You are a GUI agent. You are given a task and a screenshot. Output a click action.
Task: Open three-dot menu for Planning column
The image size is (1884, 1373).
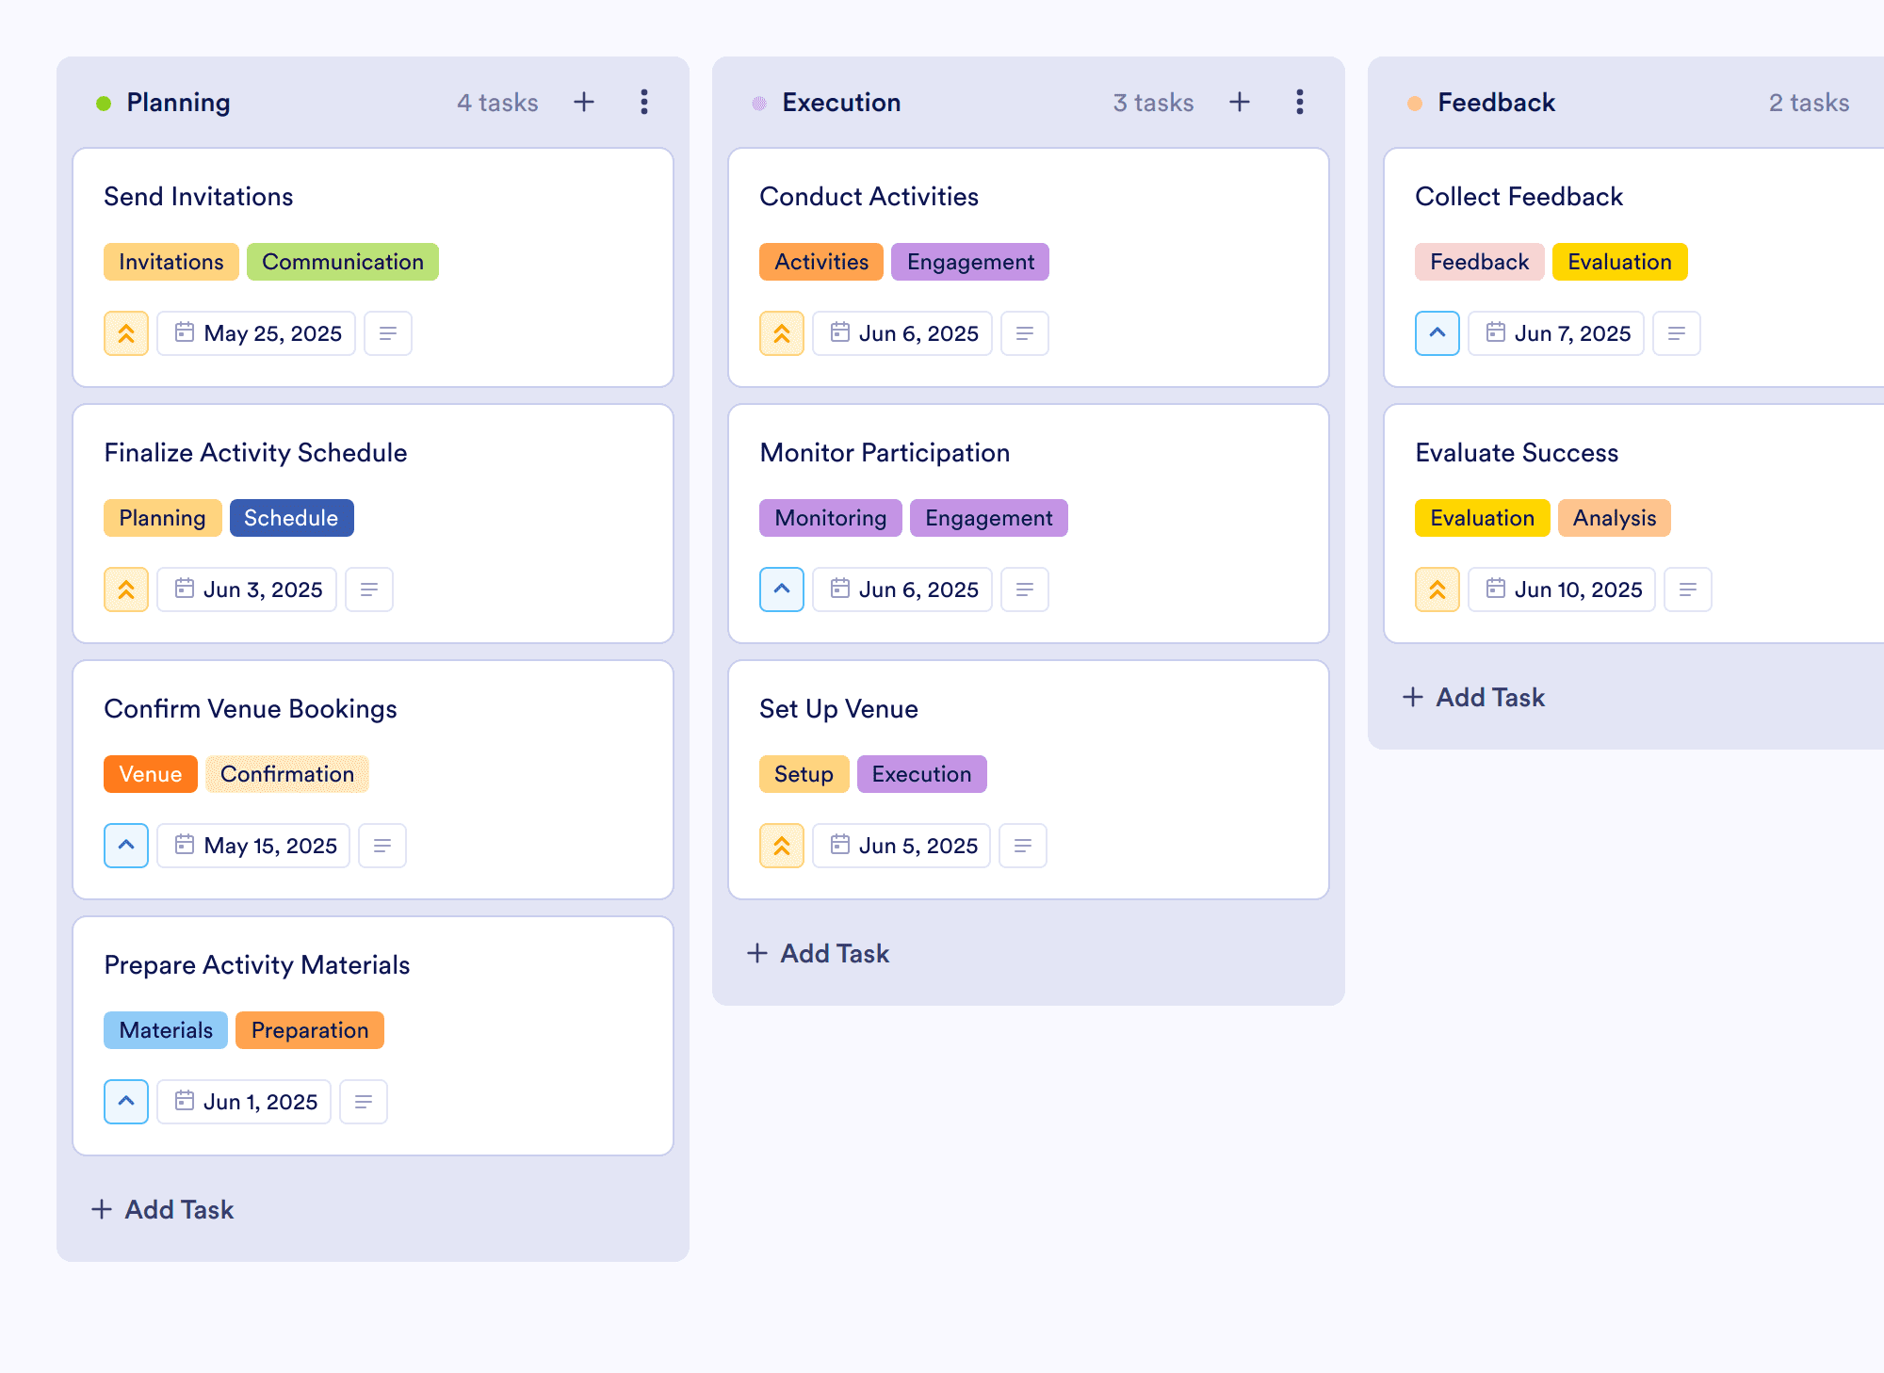pos(644,102)
